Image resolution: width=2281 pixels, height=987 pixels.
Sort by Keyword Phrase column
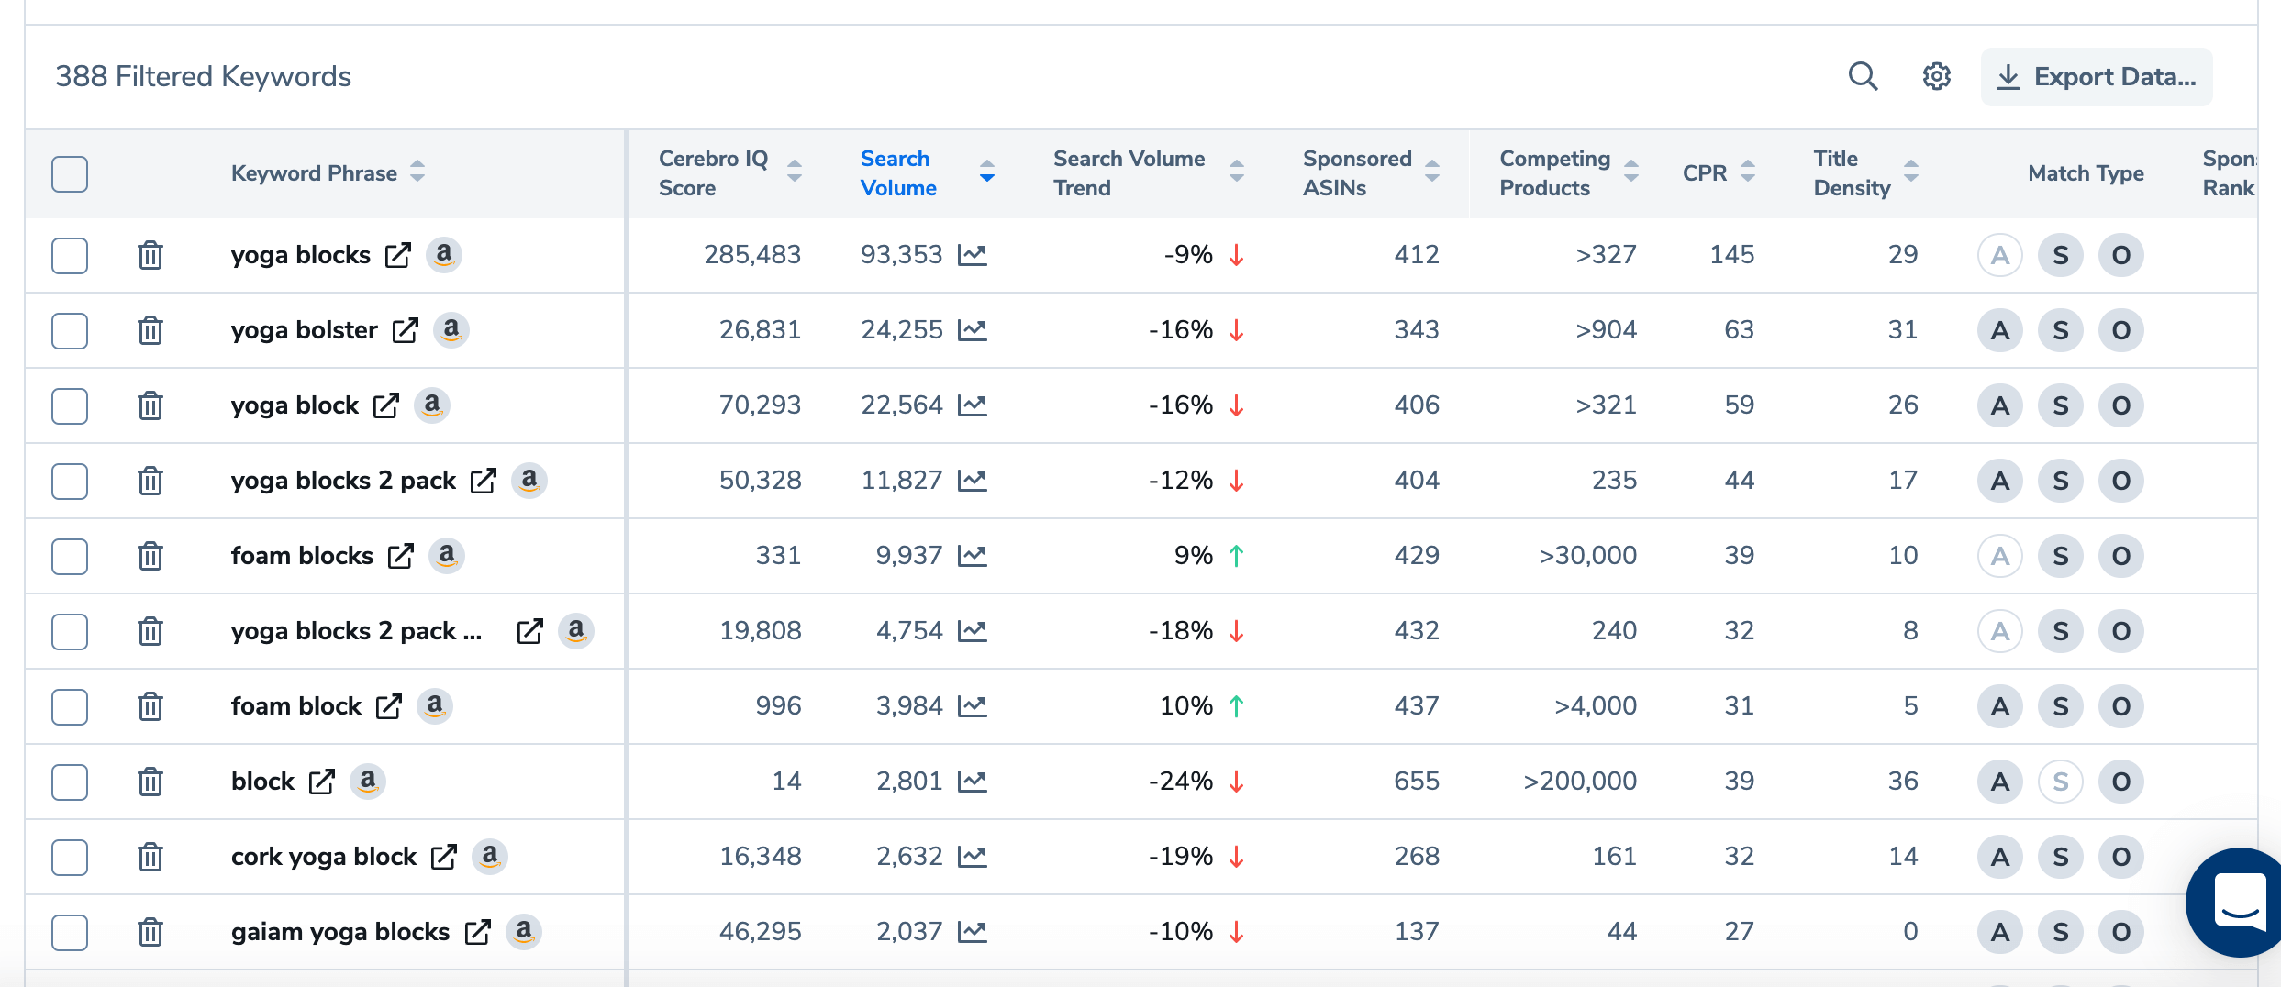tap(417, 172)
